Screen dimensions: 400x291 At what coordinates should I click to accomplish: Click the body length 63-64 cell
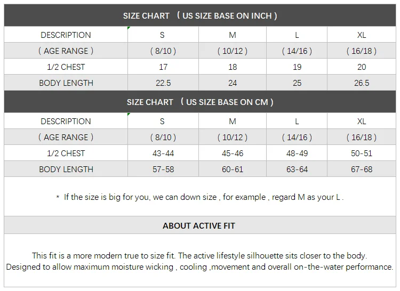297,169
